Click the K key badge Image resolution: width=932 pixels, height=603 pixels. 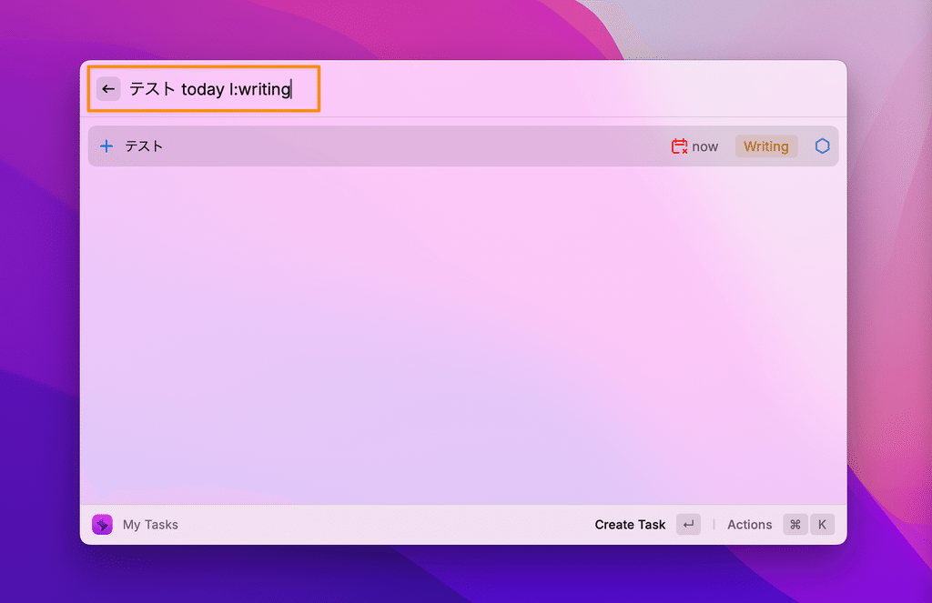(x=822, y=525)
